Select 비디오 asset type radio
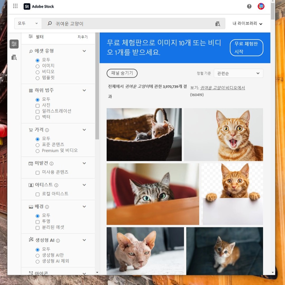 pos(37,72)
